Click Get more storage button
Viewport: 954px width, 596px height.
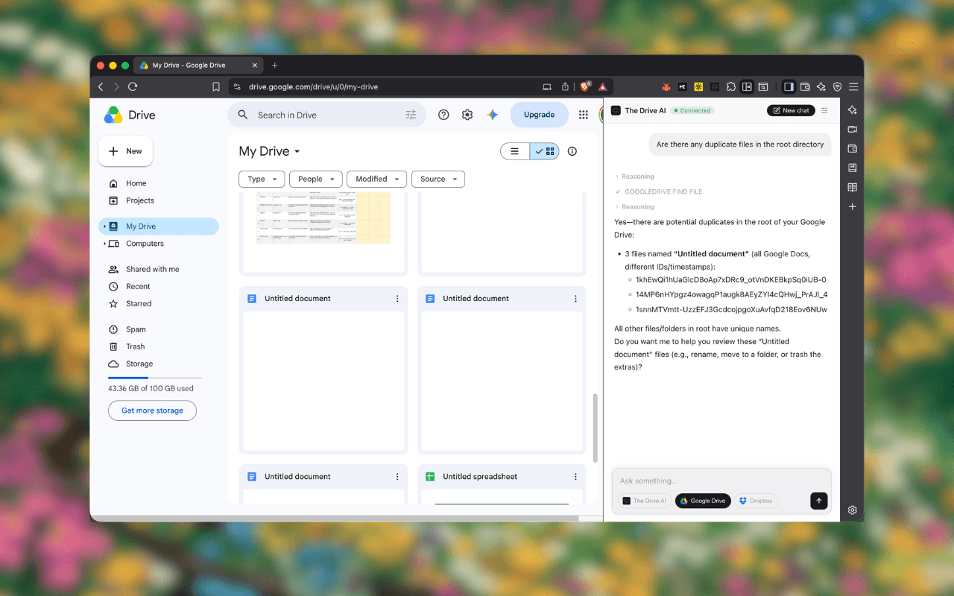[152, 410]
